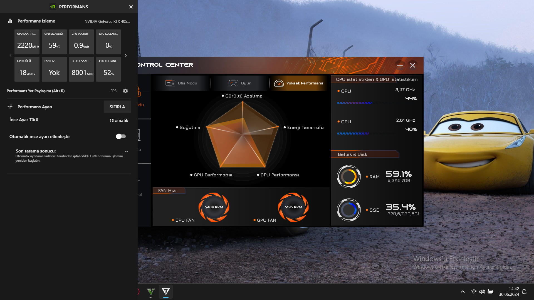Show hidden system tray icons
Screen dimensions: 534x300
pyautogui.click(x=463, y=291)
